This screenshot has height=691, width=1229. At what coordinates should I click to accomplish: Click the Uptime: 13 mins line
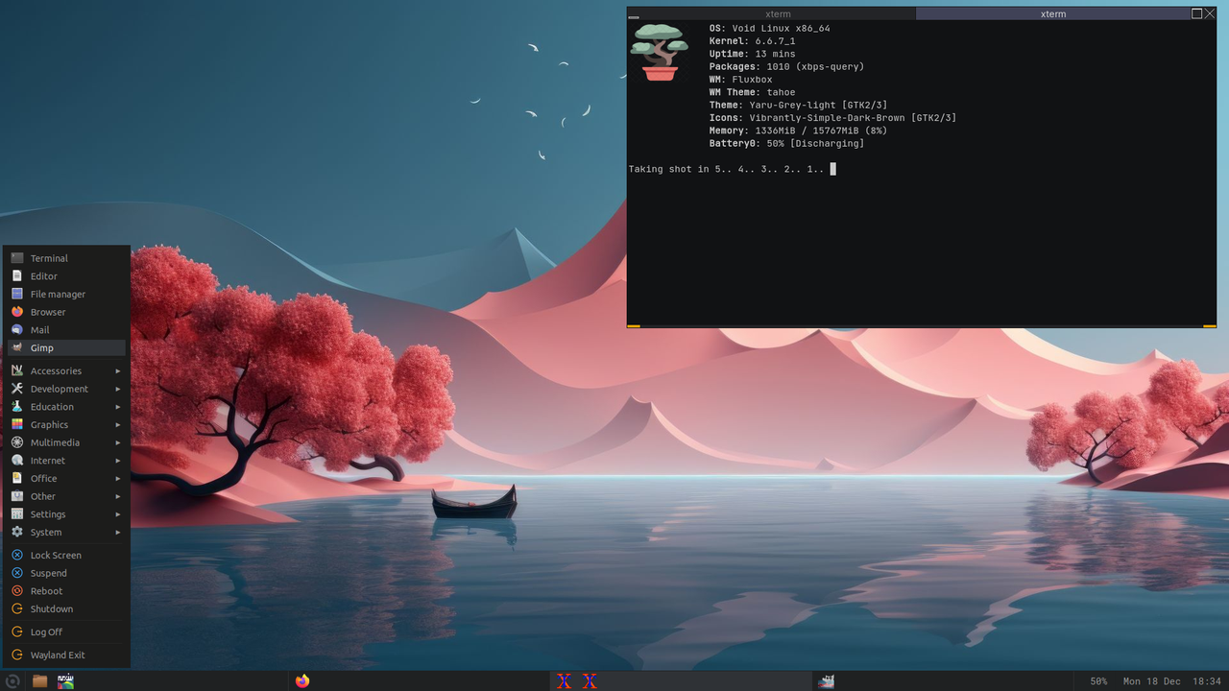click(x=753, y=54)
